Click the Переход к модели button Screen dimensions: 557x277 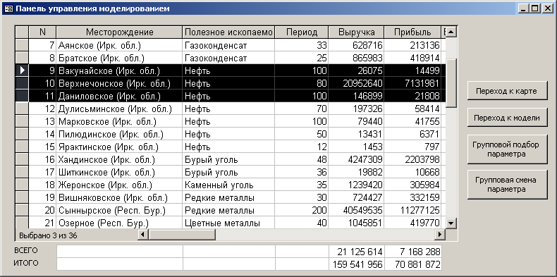pyautogui.click(x=507, y=118)
